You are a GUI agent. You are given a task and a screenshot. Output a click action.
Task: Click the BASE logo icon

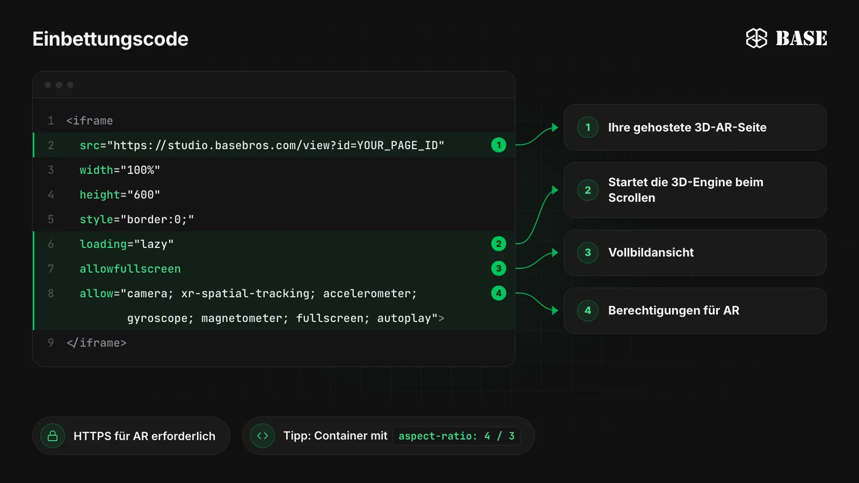pyautogui.click(x=756, y=38)
